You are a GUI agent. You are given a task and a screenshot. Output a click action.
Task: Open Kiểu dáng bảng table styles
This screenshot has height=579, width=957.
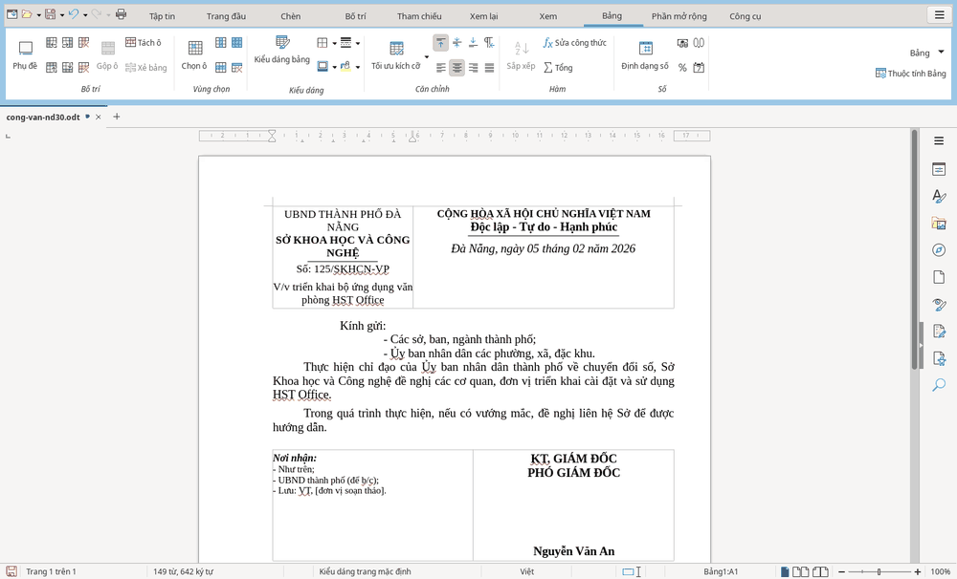[282, 50]
